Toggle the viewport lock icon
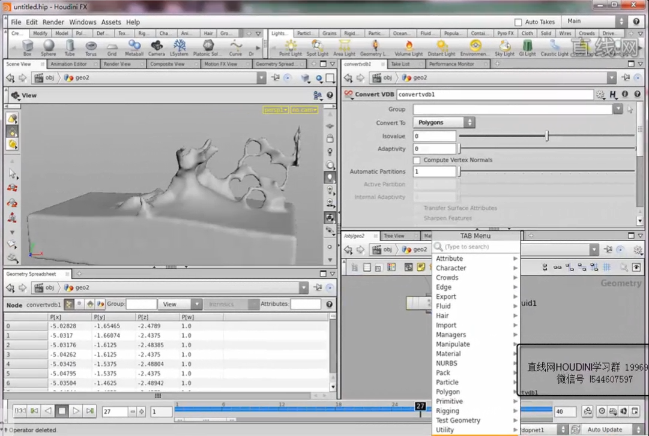 point(330,138)
